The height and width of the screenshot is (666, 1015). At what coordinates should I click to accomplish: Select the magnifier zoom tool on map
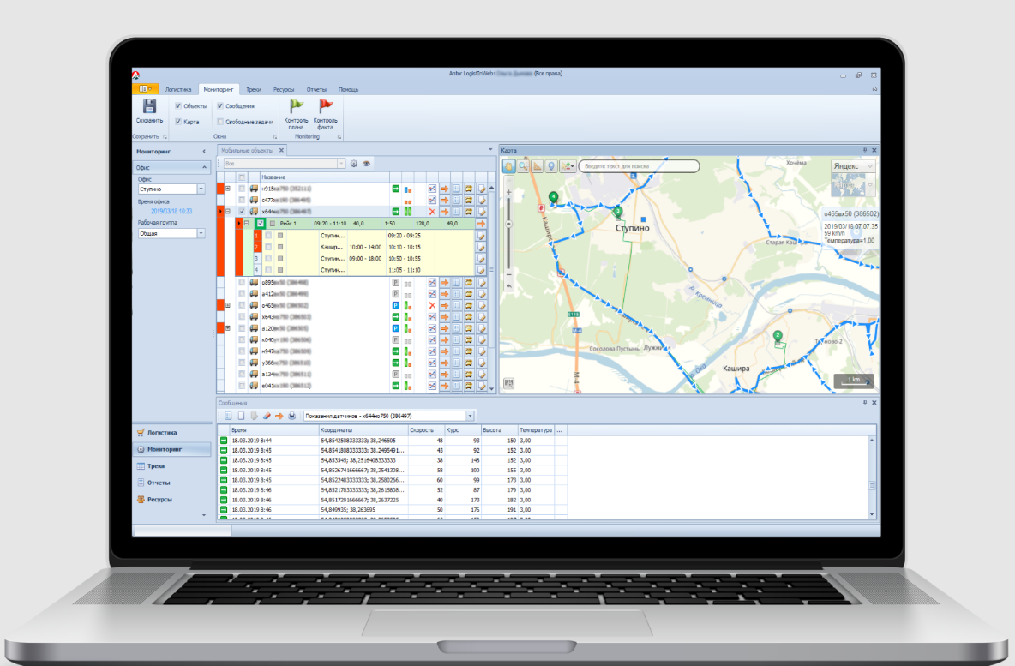coord(523,166)
